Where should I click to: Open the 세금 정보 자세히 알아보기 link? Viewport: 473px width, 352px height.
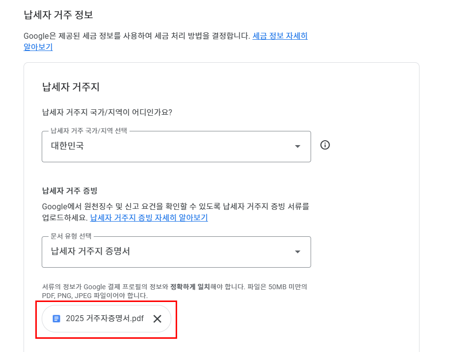pyautogui.click(x=280, y=36)
